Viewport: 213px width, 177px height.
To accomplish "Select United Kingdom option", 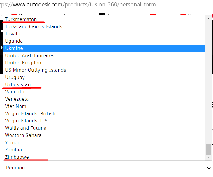I will tap(24, 63).
